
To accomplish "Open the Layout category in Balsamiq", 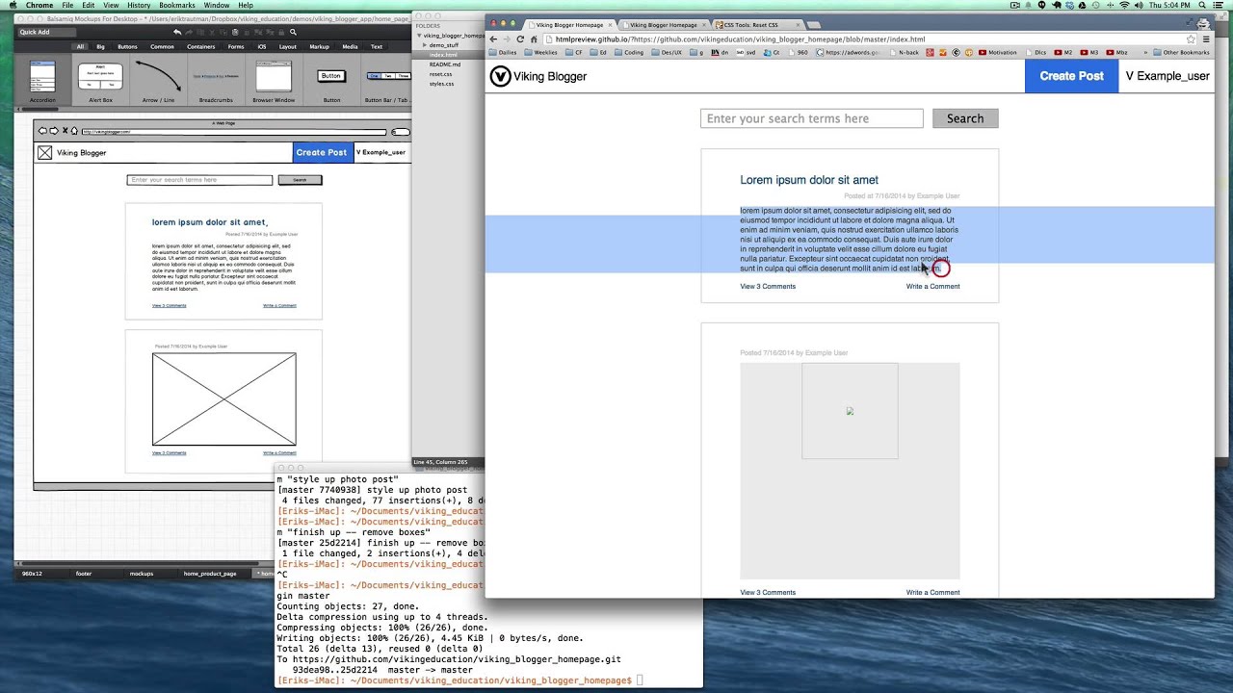I will coord(288,46).
